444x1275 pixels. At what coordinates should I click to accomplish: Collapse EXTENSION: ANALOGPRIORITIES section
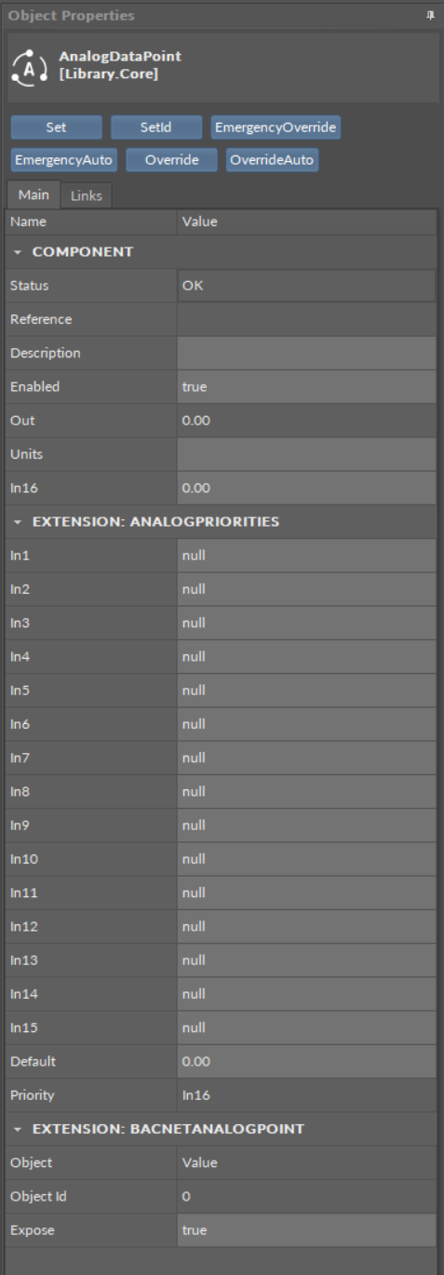point(16,522)
